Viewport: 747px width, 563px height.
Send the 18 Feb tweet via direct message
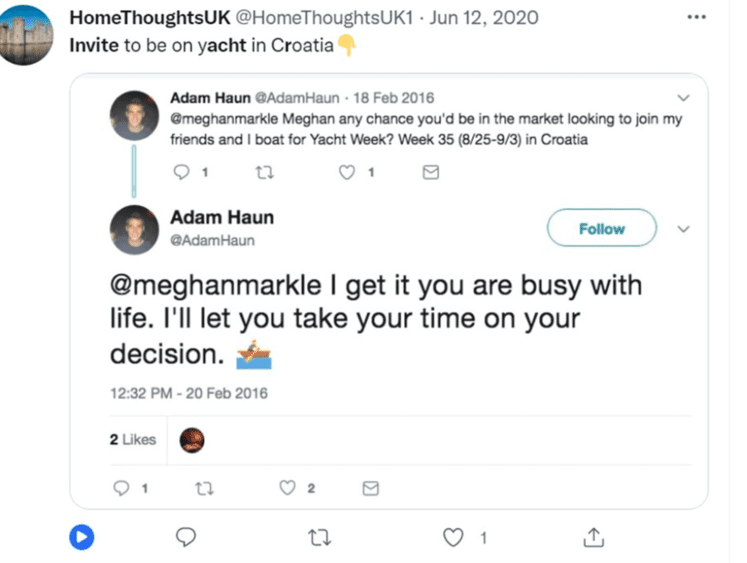[x=431, y=172]
